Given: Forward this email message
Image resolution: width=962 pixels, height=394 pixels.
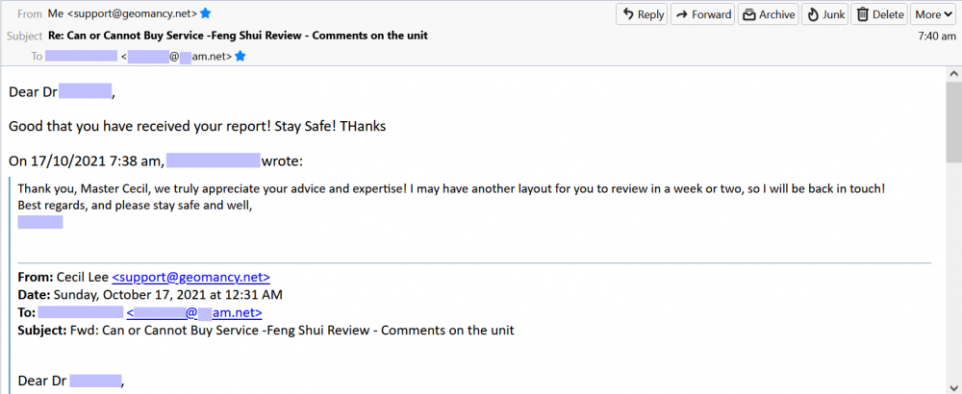Looking at the screenshot, I should pyautogui.click(x=702, y=14).
